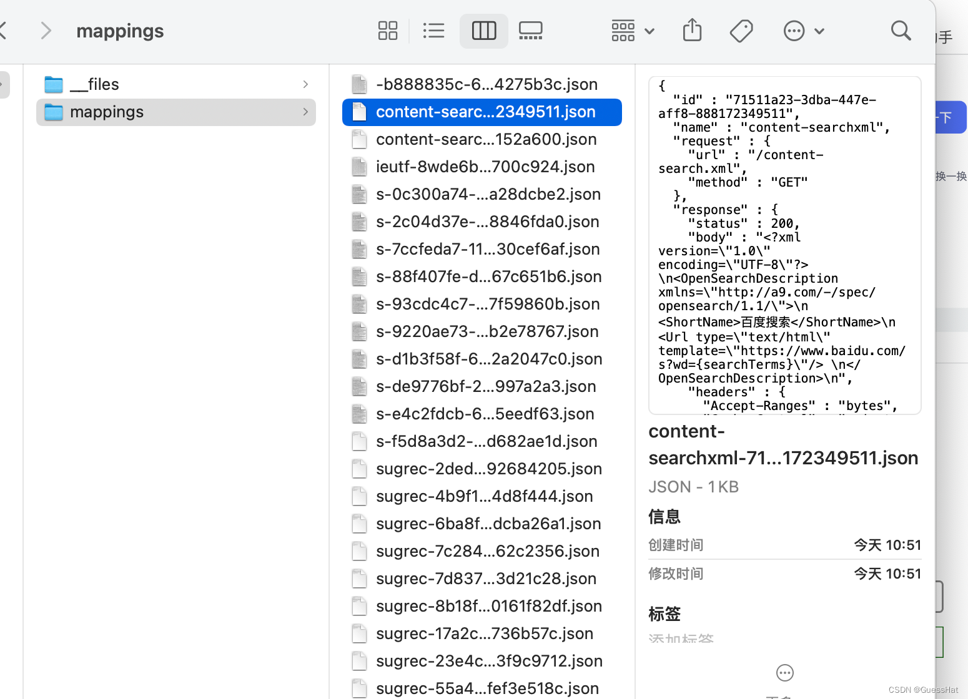
Task: Select sugrec-7d837...3d21c28.json file
Action: [482, 579]
